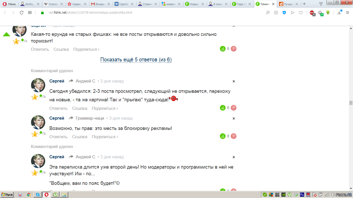Screen dimensions: 353x198
Task: Click avatar beside 'Возможно, ты прав' comment
Action: (x=38, y=122)
